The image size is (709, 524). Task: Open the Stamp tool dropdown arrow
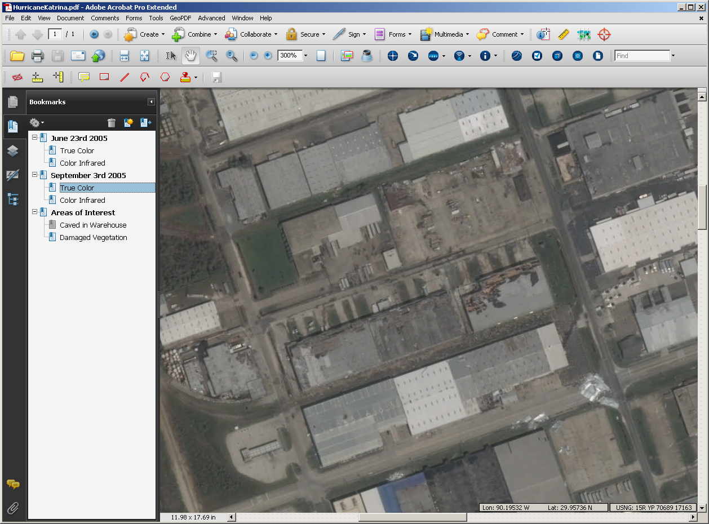196,77
